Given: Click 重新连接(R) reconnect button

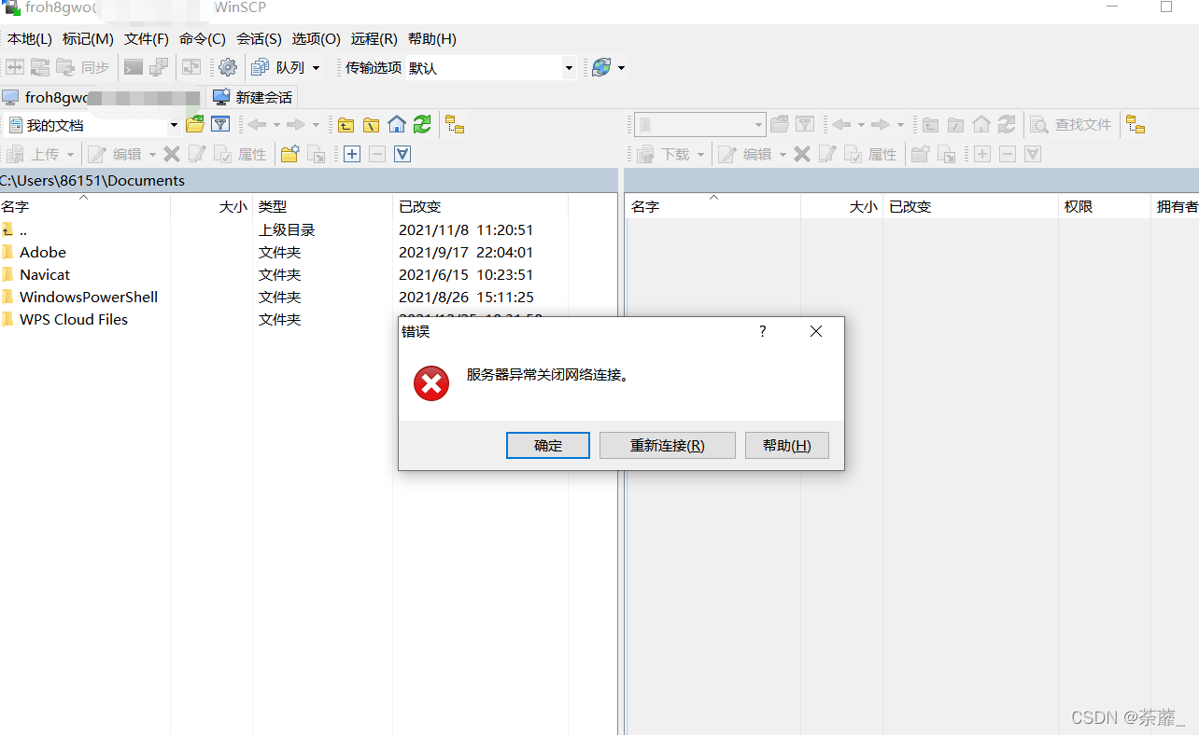Looking at the screenshot, I should (x=668, y=445).
